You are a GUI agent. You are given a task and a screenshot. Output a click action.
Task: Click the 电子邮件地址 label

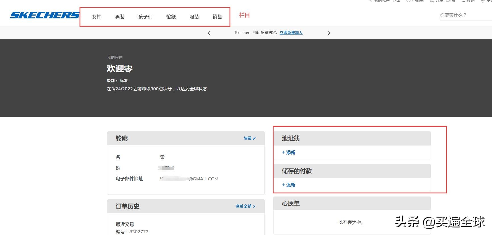tap(129, 179)
